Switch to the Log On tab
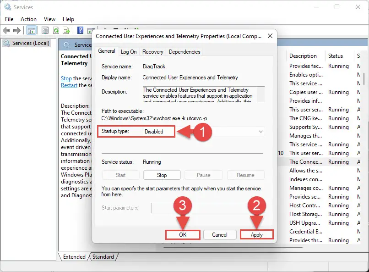 (x=129, y=51)
